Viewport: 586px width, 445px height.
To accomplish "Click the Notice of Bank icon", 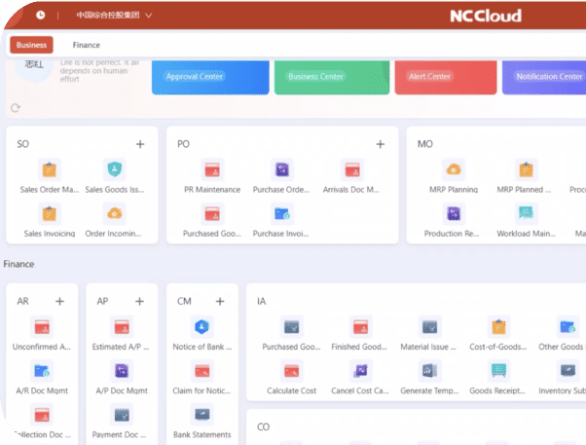I will (x=202, y=328).
